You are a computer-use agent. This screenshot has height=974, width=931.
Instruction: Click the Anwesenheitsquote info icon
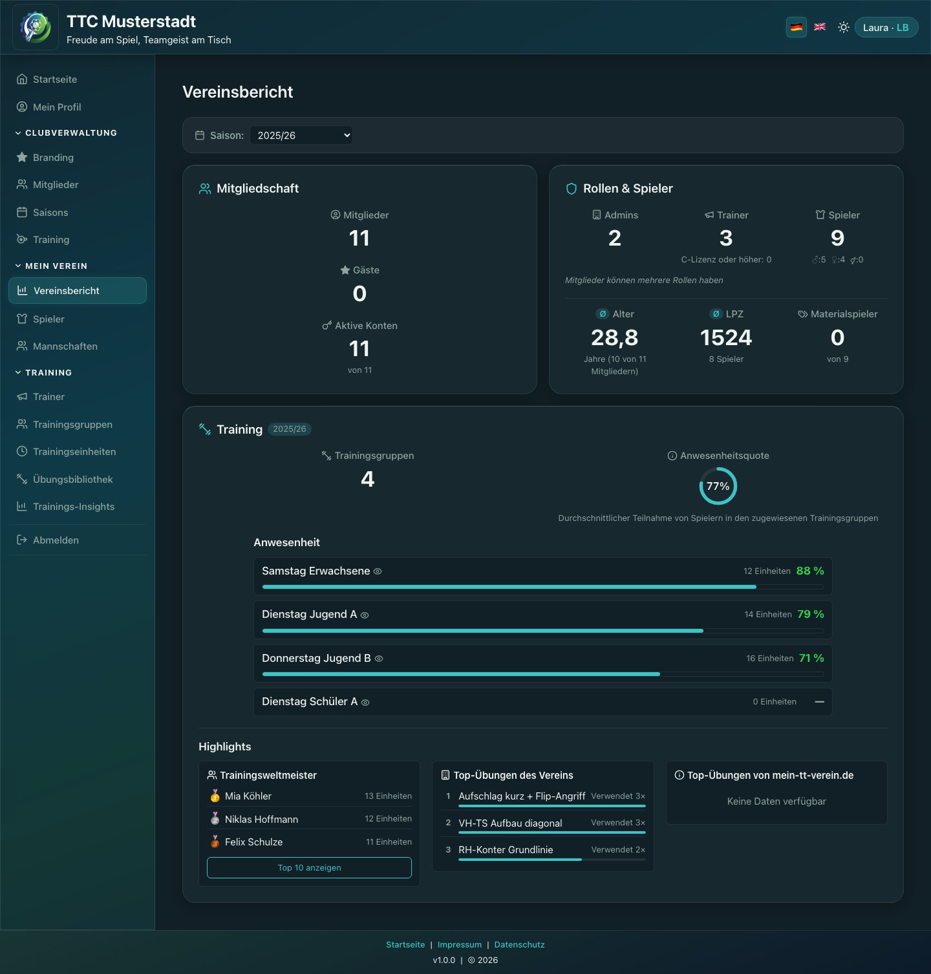click(x=672, y=456)
